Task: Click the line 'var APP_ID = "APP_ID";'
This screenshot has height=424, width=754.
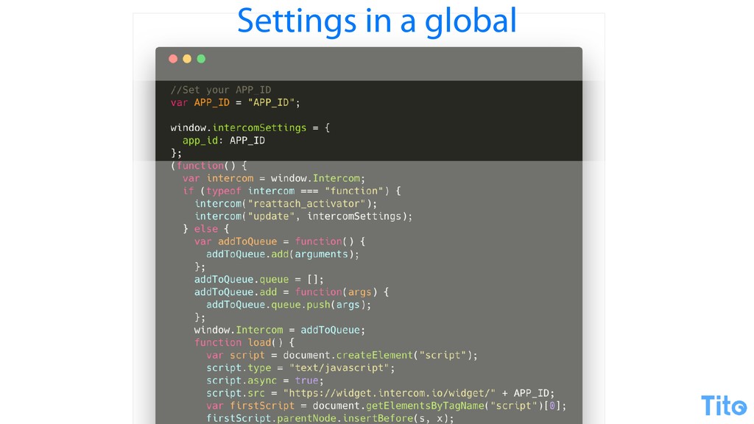Action: 235,102
